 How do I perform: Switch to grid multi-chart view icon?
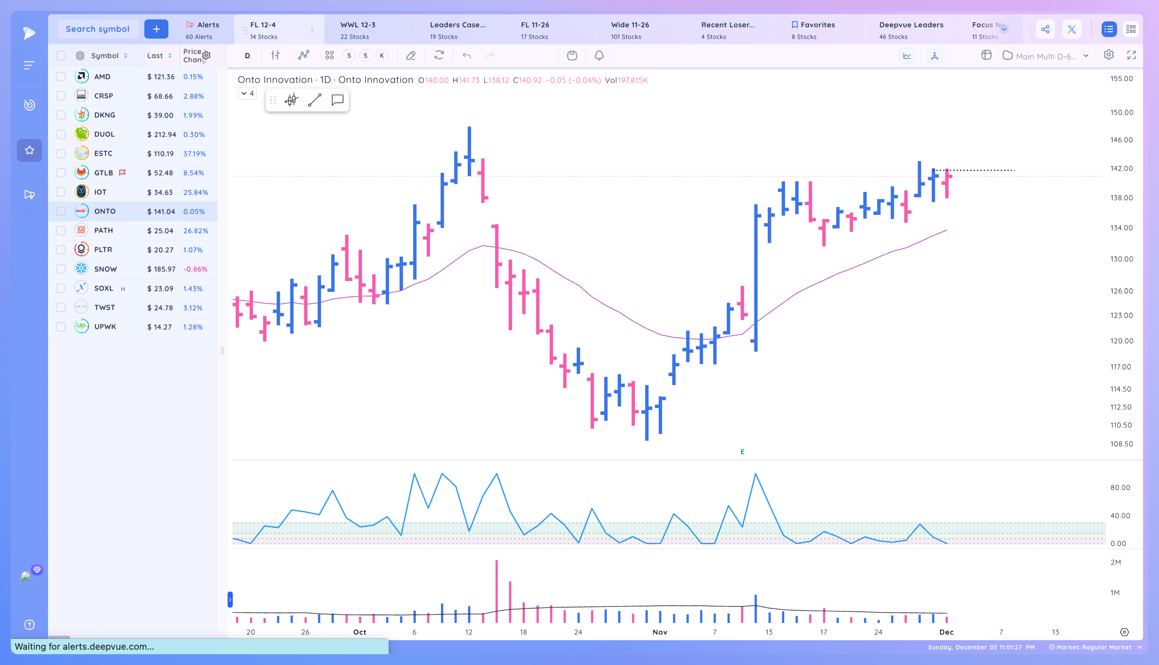tap(1131, 29)
